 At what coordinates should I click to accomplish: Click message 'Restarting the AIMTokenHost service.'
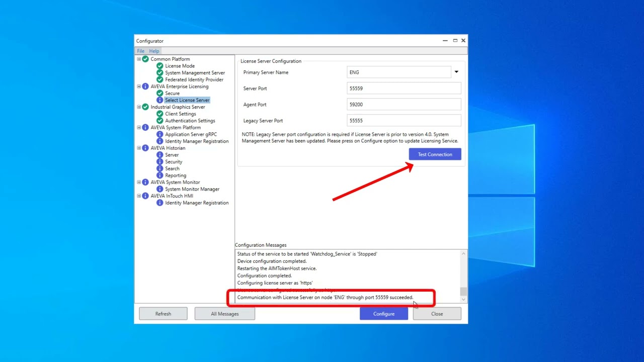(277, 268)
